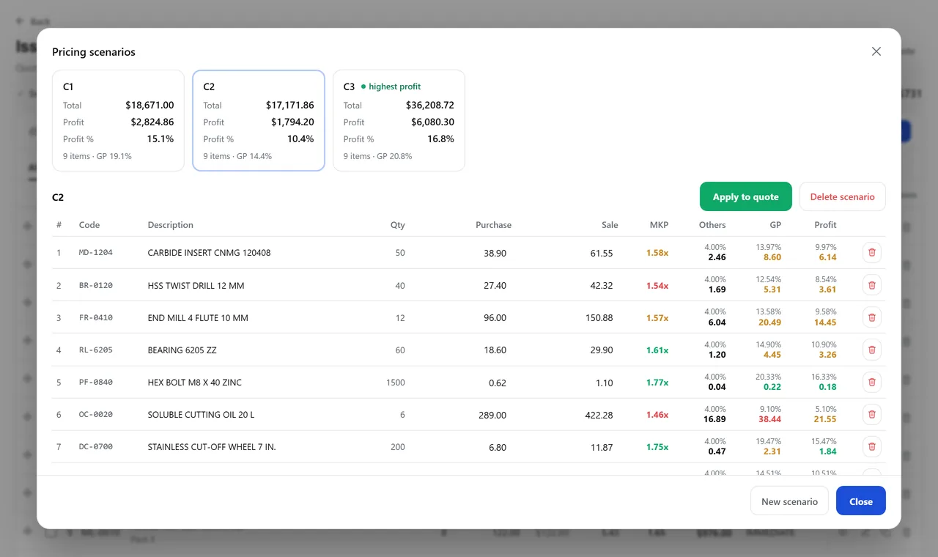Select the C1 scenario card
Viewport: 938px width, 557px height.
[118, 121]
